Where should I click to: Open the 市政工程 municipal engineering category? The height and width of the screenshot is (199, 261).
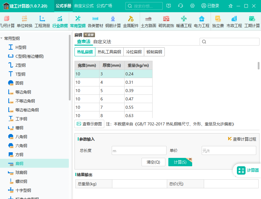point(234,22)
